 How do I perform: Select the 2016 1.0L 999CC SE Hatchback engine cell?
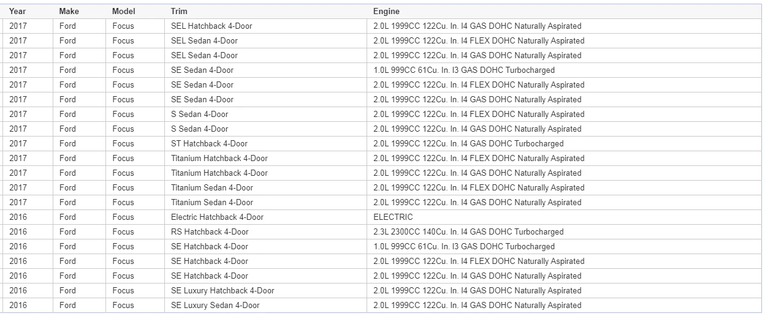point(564,247)
